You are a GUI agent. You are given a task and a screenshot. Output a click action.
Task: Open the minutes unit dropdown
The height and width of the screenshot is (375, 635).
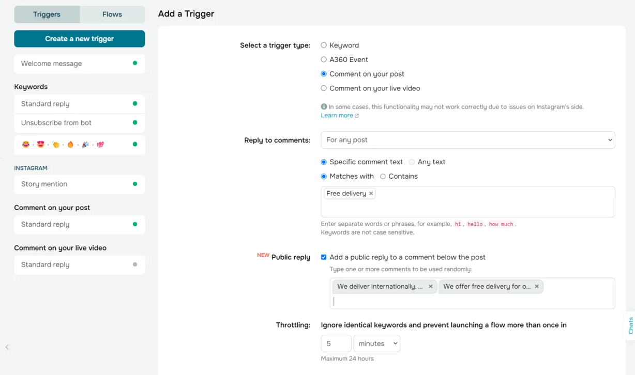tap(376, 343)
